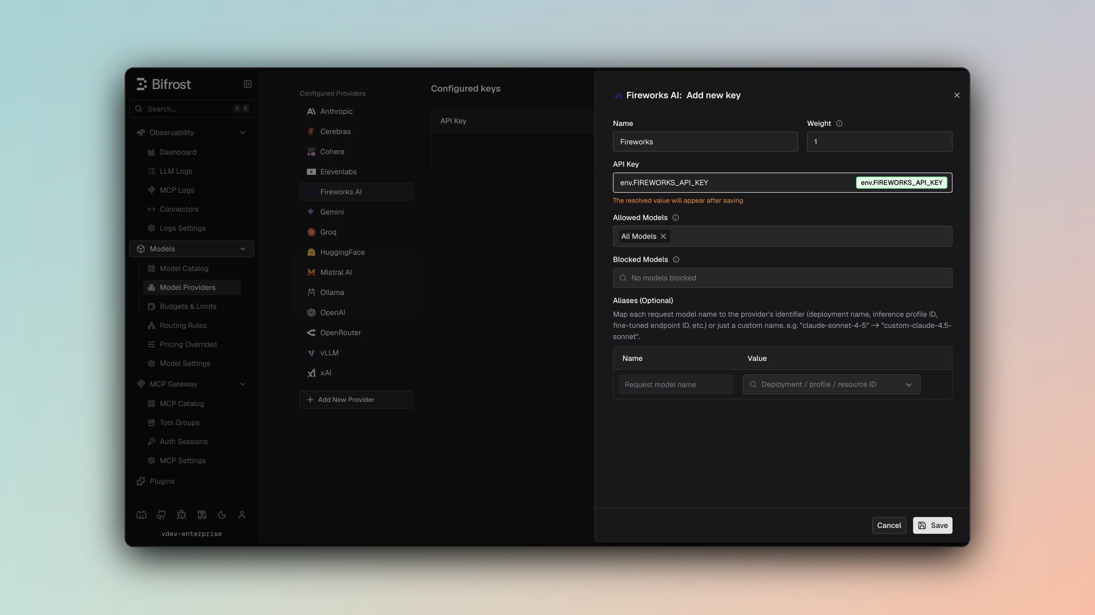Click Add New Provider button

point(356,400)
